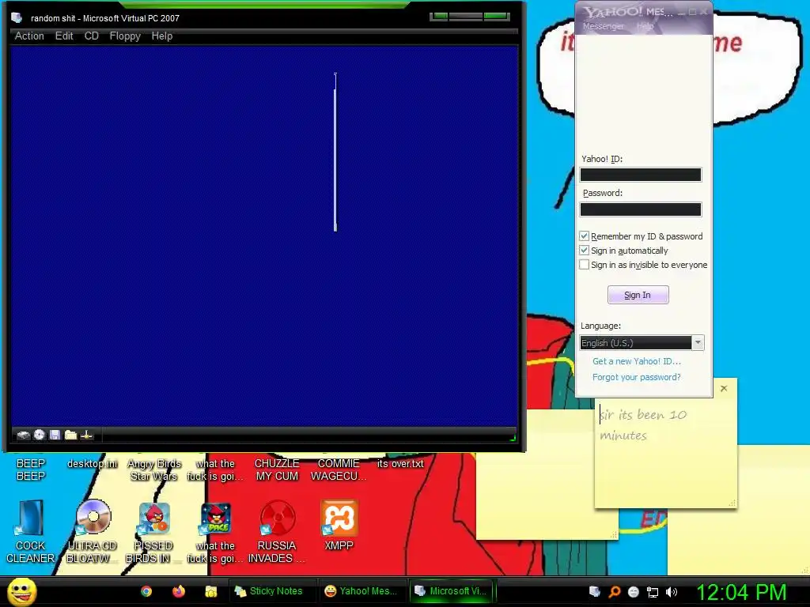Click the Yahoo Messenger smiley tray icon

click(x=634, y=591)
